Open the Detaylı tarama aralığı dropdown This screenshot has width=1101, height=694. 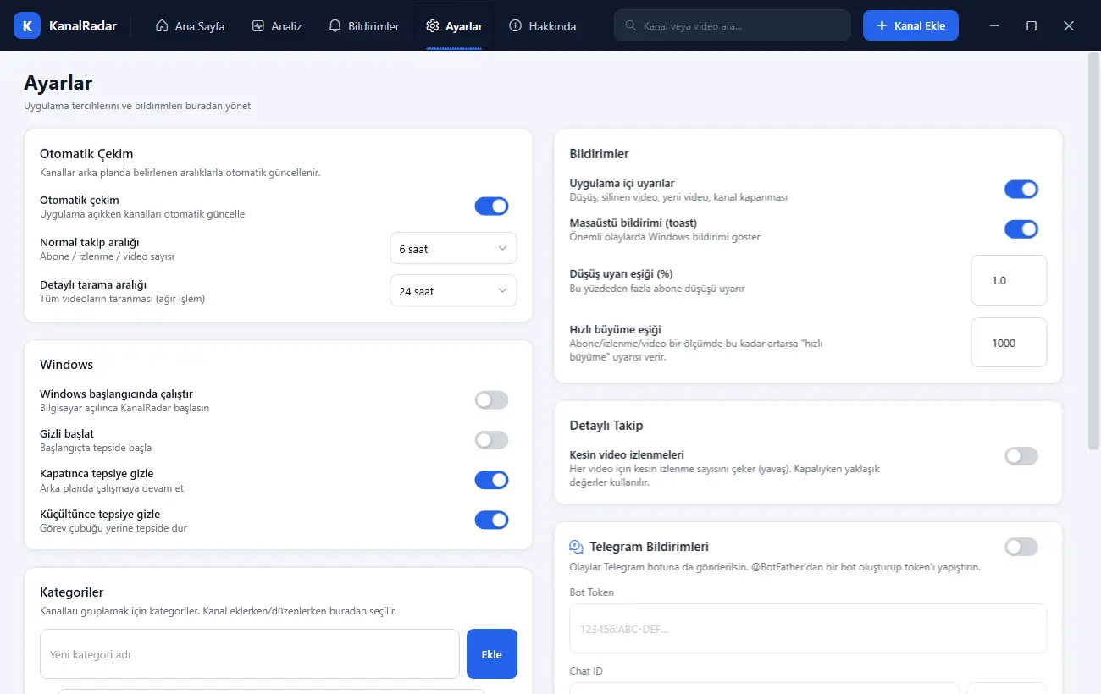coord(453,291)
